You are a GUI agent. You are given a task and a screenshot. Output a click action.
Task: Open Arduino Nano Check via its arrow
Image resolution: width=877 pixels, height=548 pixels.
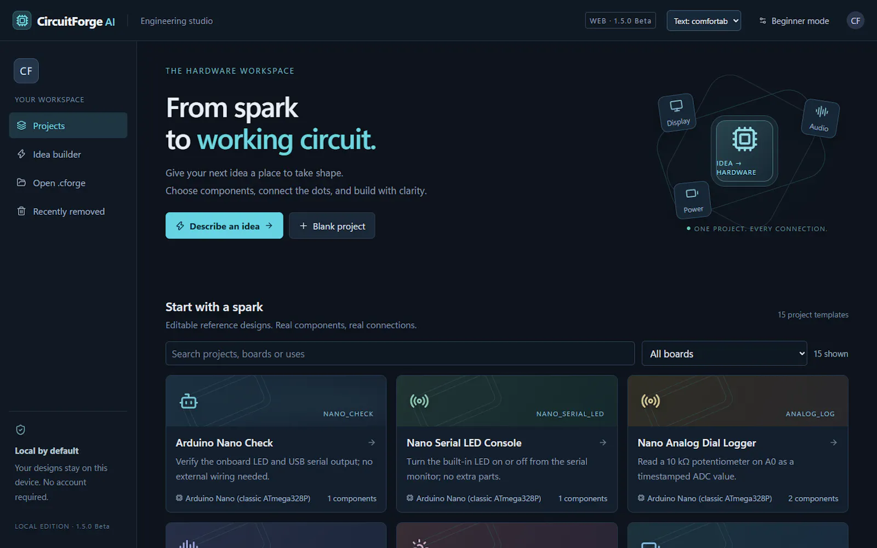pyautogui.click(x=372, y=442)
